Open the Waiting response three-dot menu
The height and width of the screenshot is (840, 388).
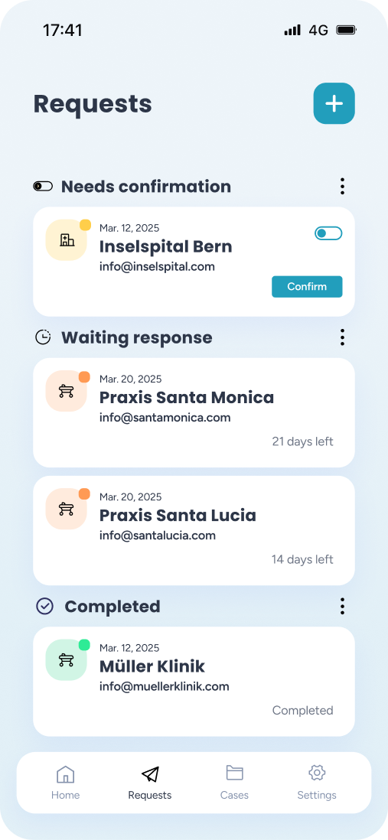click(x=342, y=337)
